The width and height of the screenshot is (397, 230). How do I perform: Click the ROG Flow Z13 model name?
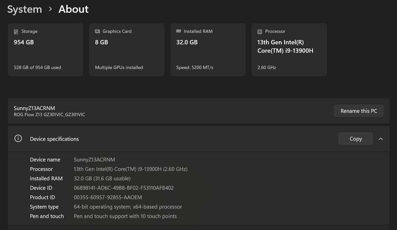click(49, 115)
